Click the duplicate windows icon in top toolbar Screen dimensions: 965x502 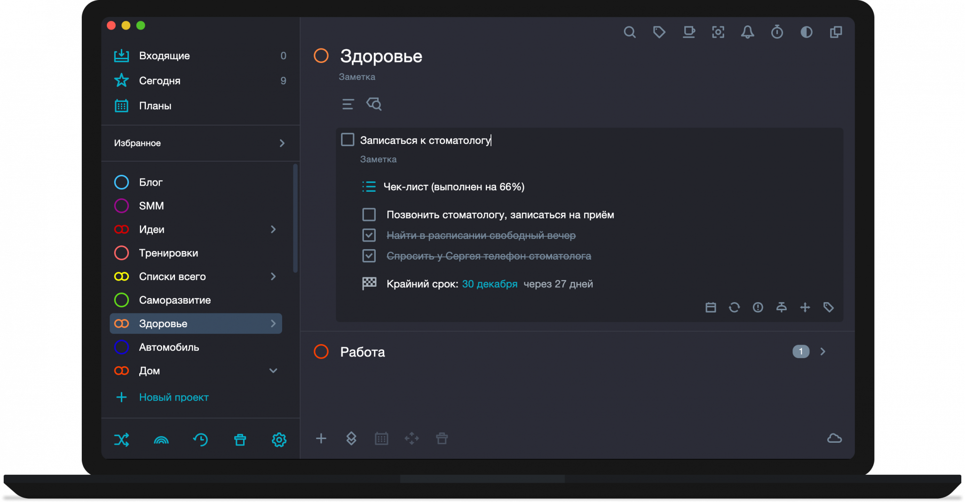(x=836, y=32)
